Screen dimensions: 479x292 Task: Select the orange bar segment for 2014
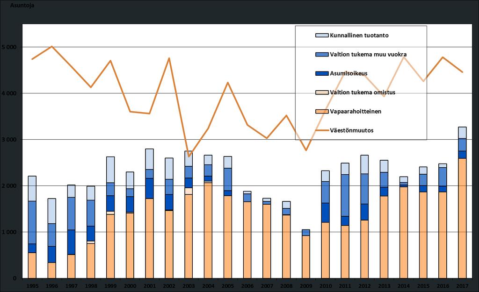pos(404,233)
